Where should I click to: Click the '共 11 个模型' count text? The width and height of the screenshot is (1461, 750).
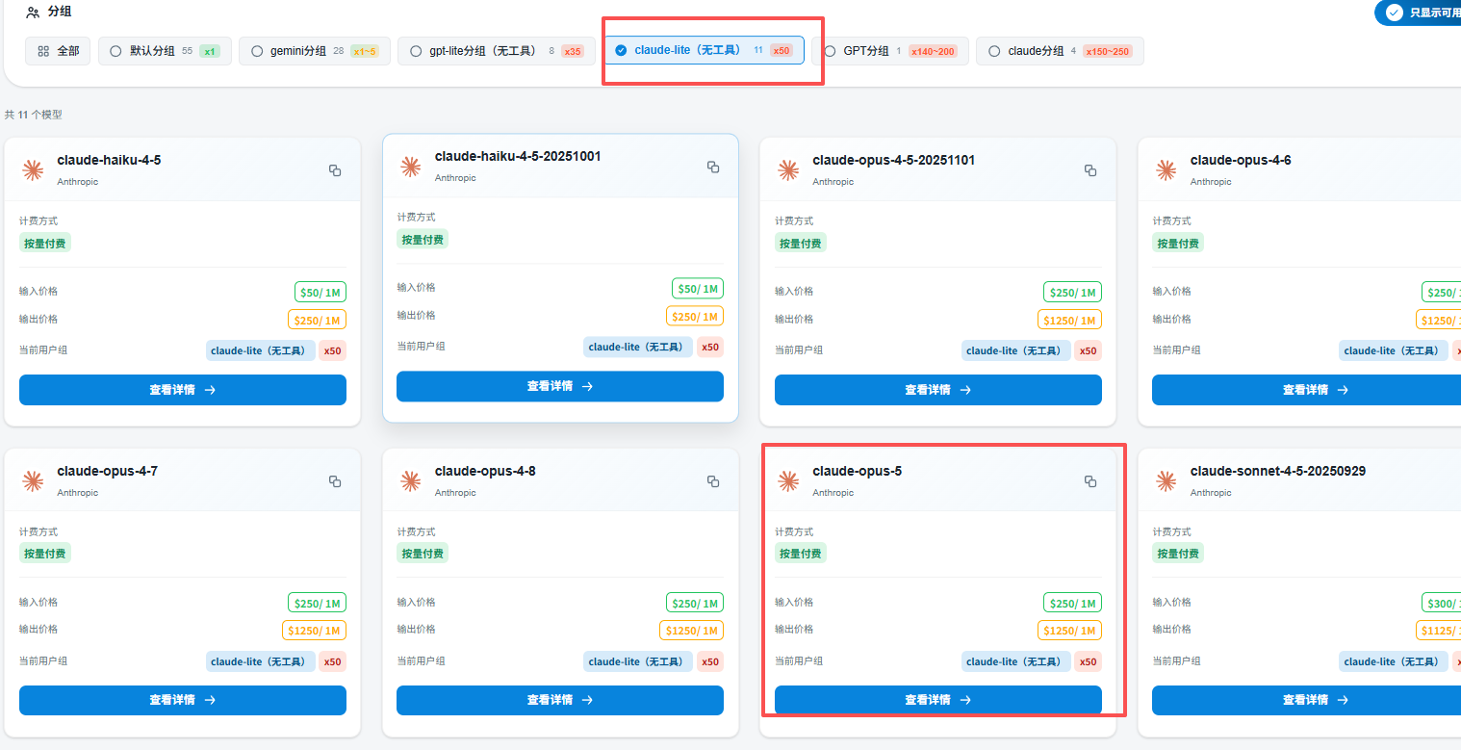pos(34,115)
